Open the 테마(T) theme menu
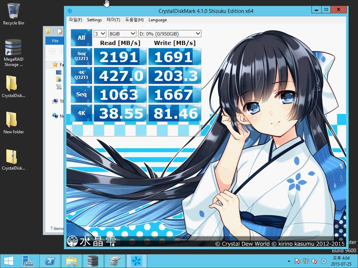 pos(113,20)
